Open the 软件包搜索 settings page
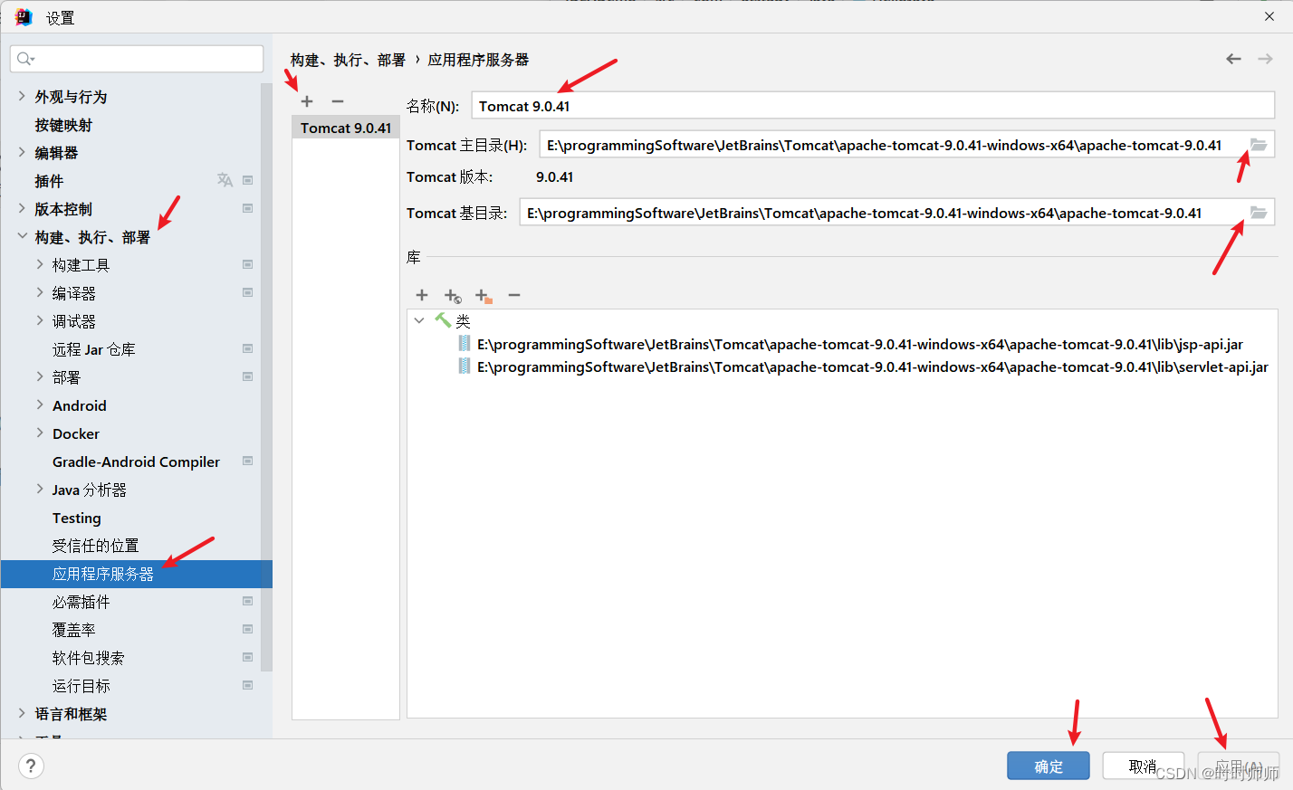The width and height of the screenshot is (1293, 790). coord(88,658)
